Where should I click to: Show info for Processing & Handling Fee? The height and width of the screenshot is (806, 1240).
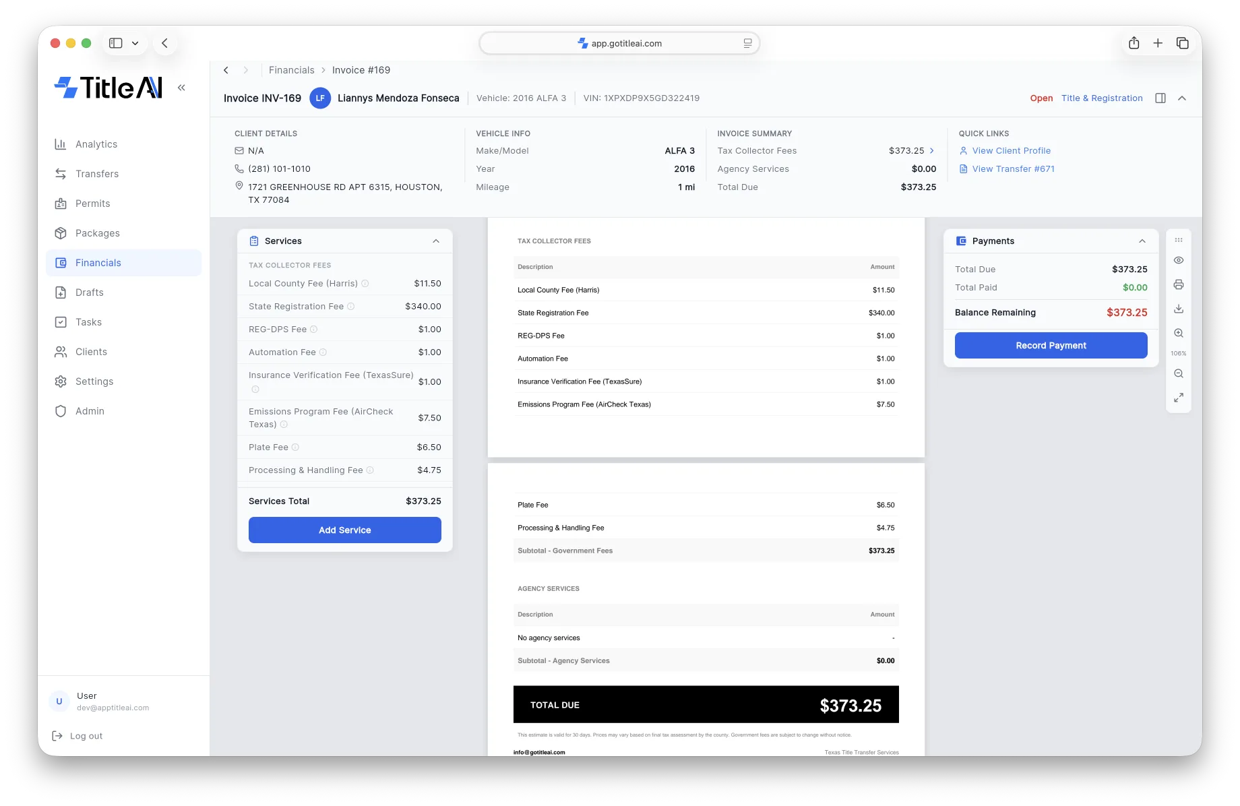pos(370,470)
